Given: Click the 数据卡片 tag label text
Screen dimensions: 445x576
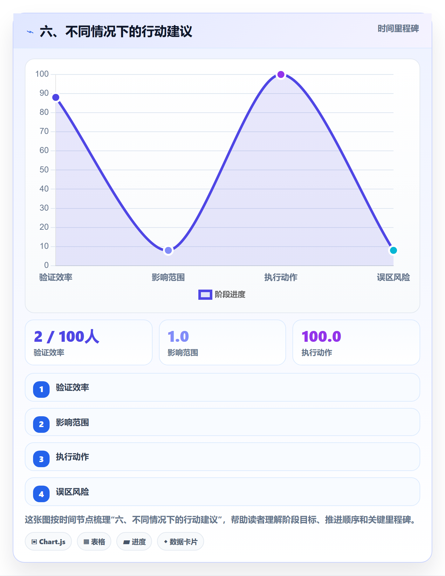Looking at the screenshot, I should tap(184, 542).
